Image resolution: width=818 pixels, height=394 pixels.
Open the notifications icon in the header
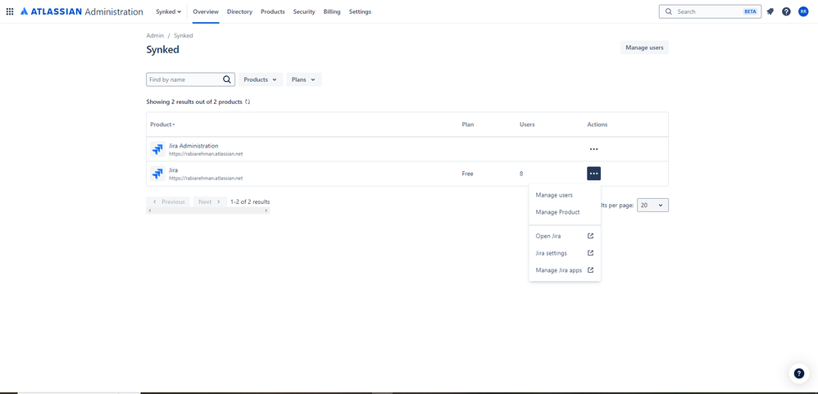point(770,11)
